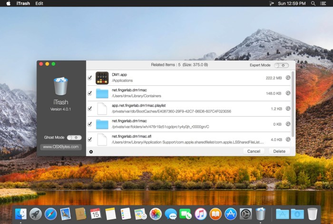Reveal DM1.app in Finder via its magnifier icon
Screen dimensions: 333x224
click(x=288, y=78)
